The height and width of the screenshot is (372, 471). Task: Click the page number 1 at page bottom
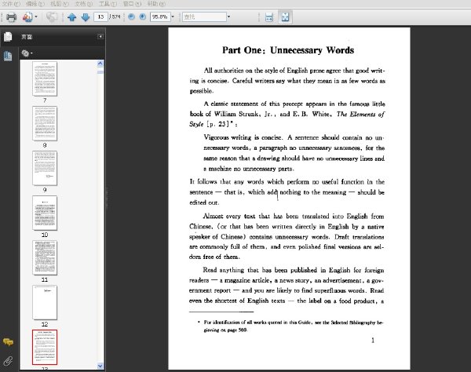[373, 340]
